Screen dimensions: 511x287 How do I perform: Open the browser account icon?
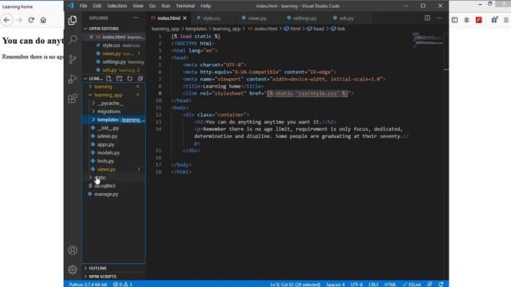pos(466,20)
